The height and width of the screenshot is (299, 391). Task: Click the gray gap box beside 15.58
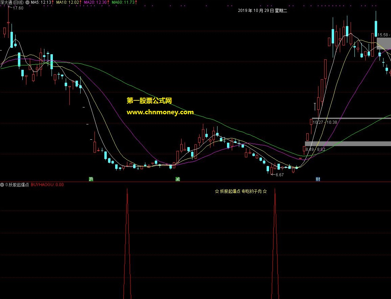(384, 43)
